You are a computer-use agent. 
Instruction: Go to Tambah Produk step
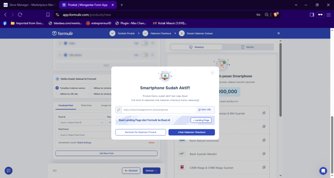122,34
